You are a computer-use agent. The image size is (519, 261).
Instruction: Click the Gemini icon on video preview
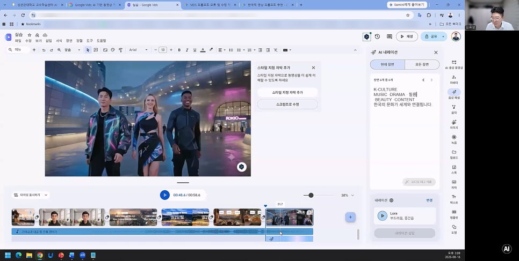242,167
